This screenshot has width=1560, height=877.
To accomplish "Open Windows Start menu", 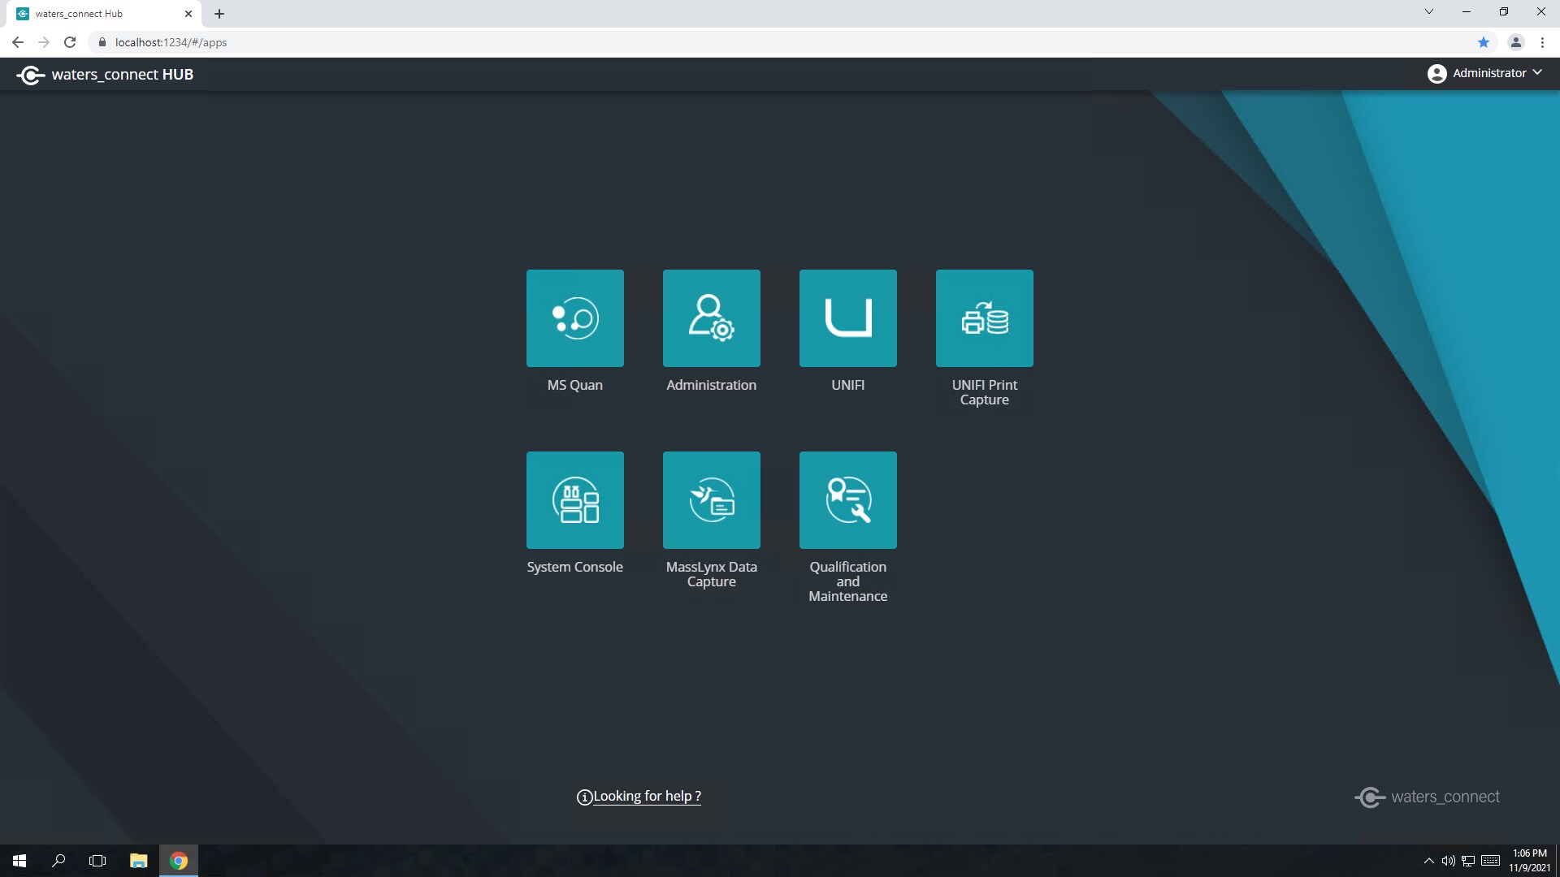I will pos(19,861).
